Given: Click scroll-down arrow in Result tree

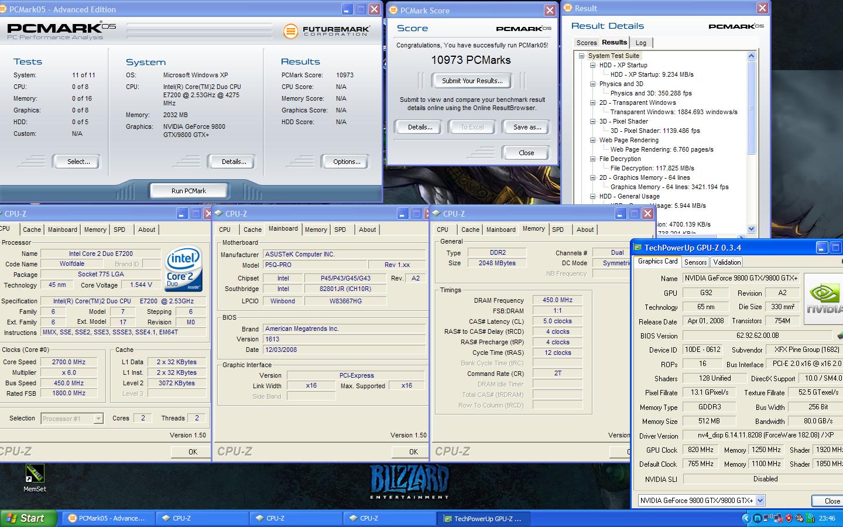Looking at the screenshot, I should click(752, 229).
